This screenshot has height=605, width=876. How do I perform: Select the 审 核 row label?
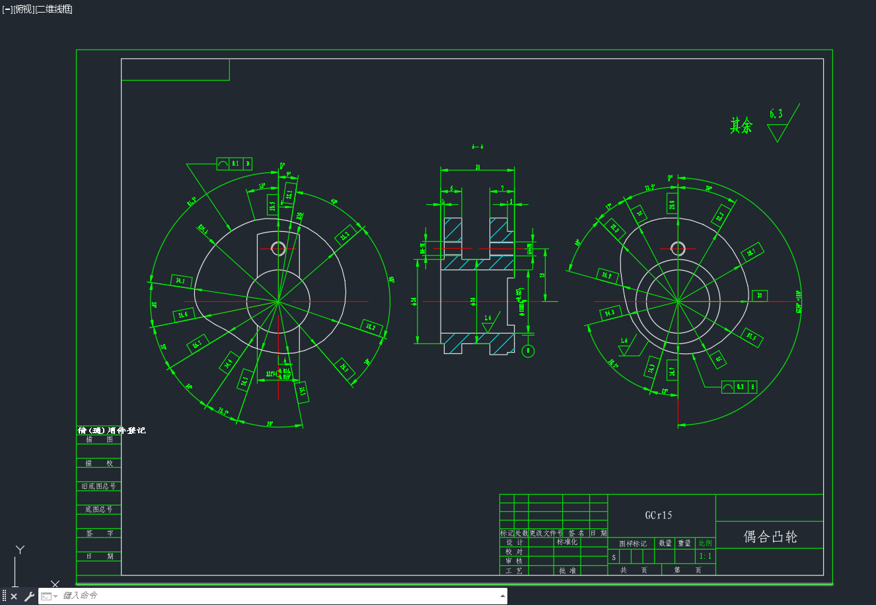click(x=515, y=561)
